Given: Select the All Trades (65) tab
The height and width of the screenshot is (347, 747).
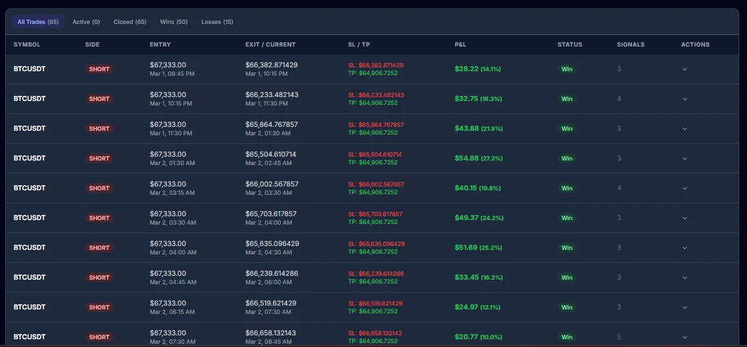Looking at the screenshot, I should tap(38, 22).
